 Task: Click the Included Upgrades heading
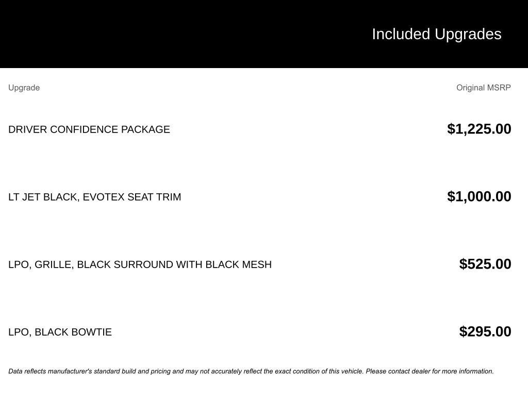[x=436, y=34]
